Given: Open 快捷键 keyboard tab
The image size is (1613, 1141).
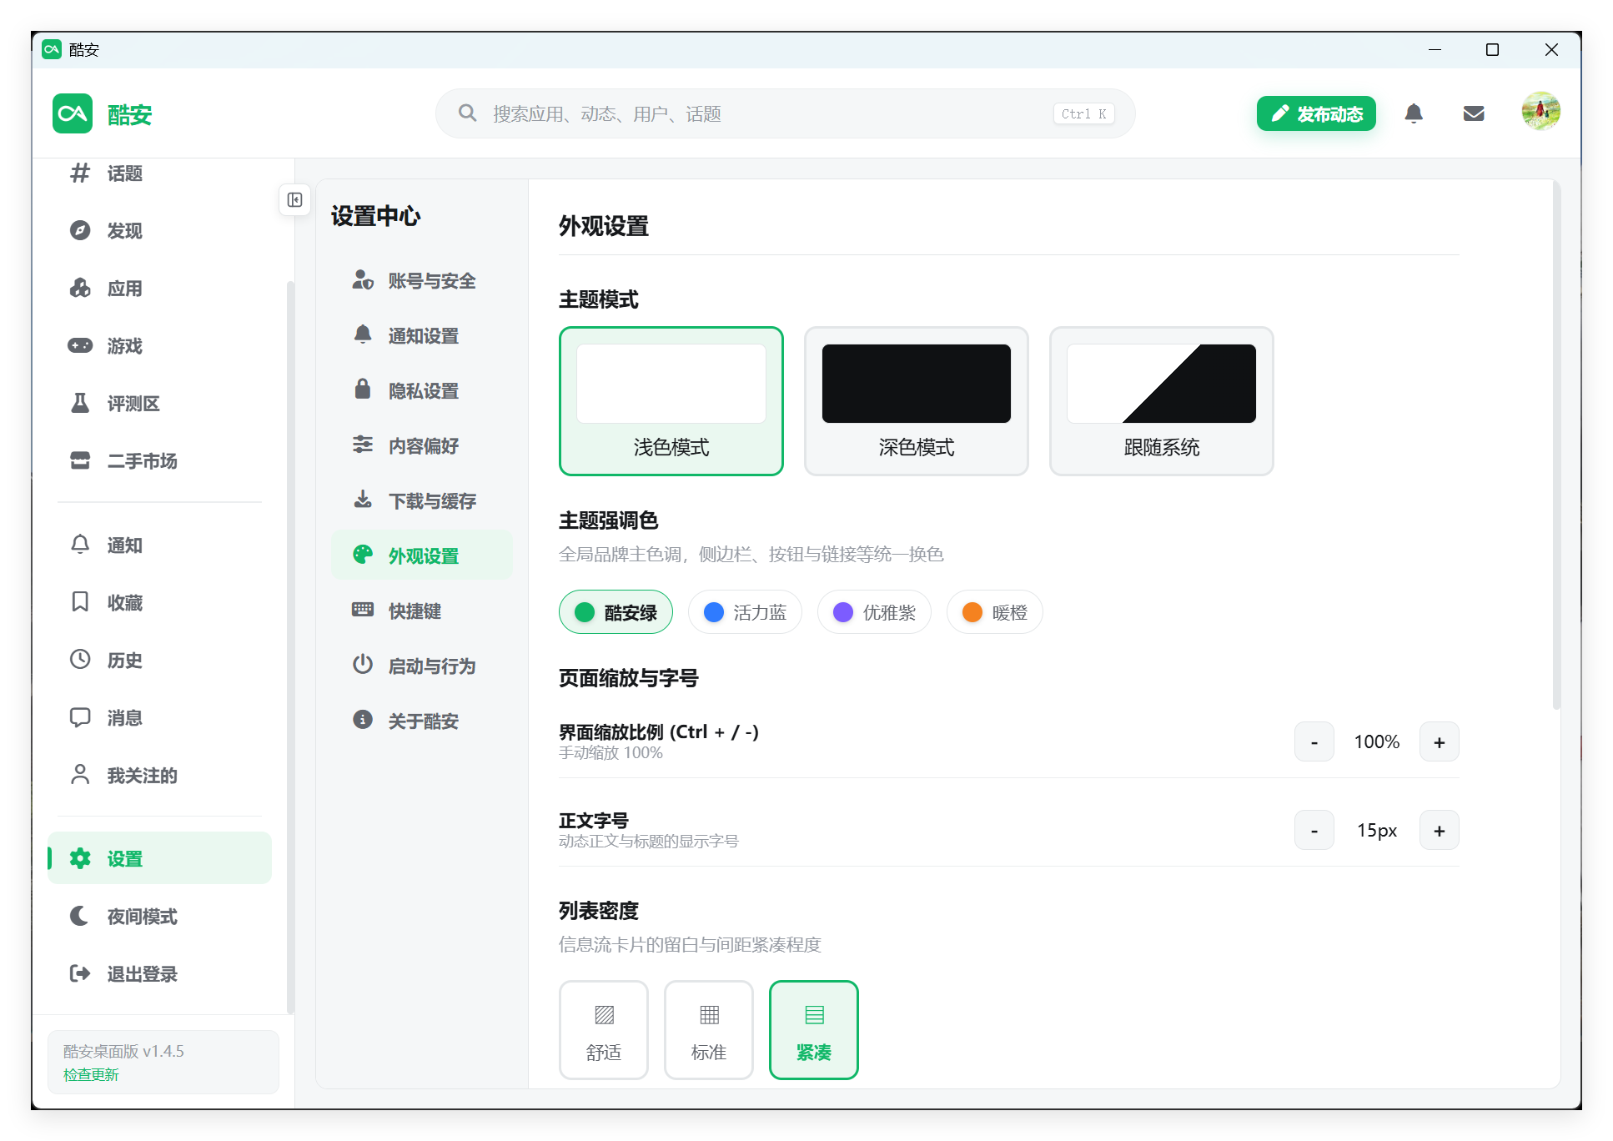Looking at the screenshot, I should pos(422,611).
